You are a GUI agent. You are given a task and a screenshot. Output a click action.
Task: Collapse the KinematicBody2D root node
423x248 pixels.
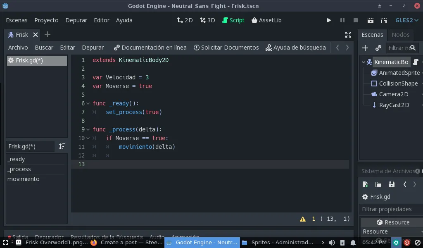point(364,62)
